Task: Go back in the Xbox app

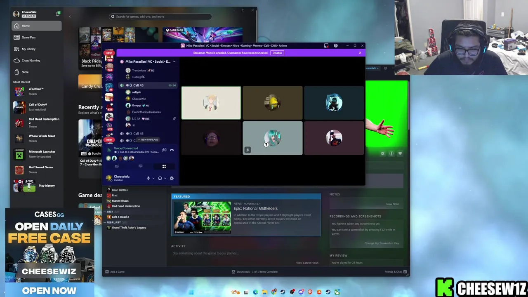Action: click(x=70, y=16)
